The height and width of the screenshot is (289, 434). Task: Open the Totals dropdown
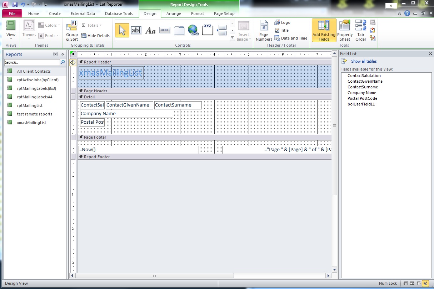92,25
